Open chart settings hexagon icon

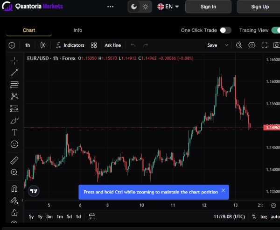click(x=252, y=45)
